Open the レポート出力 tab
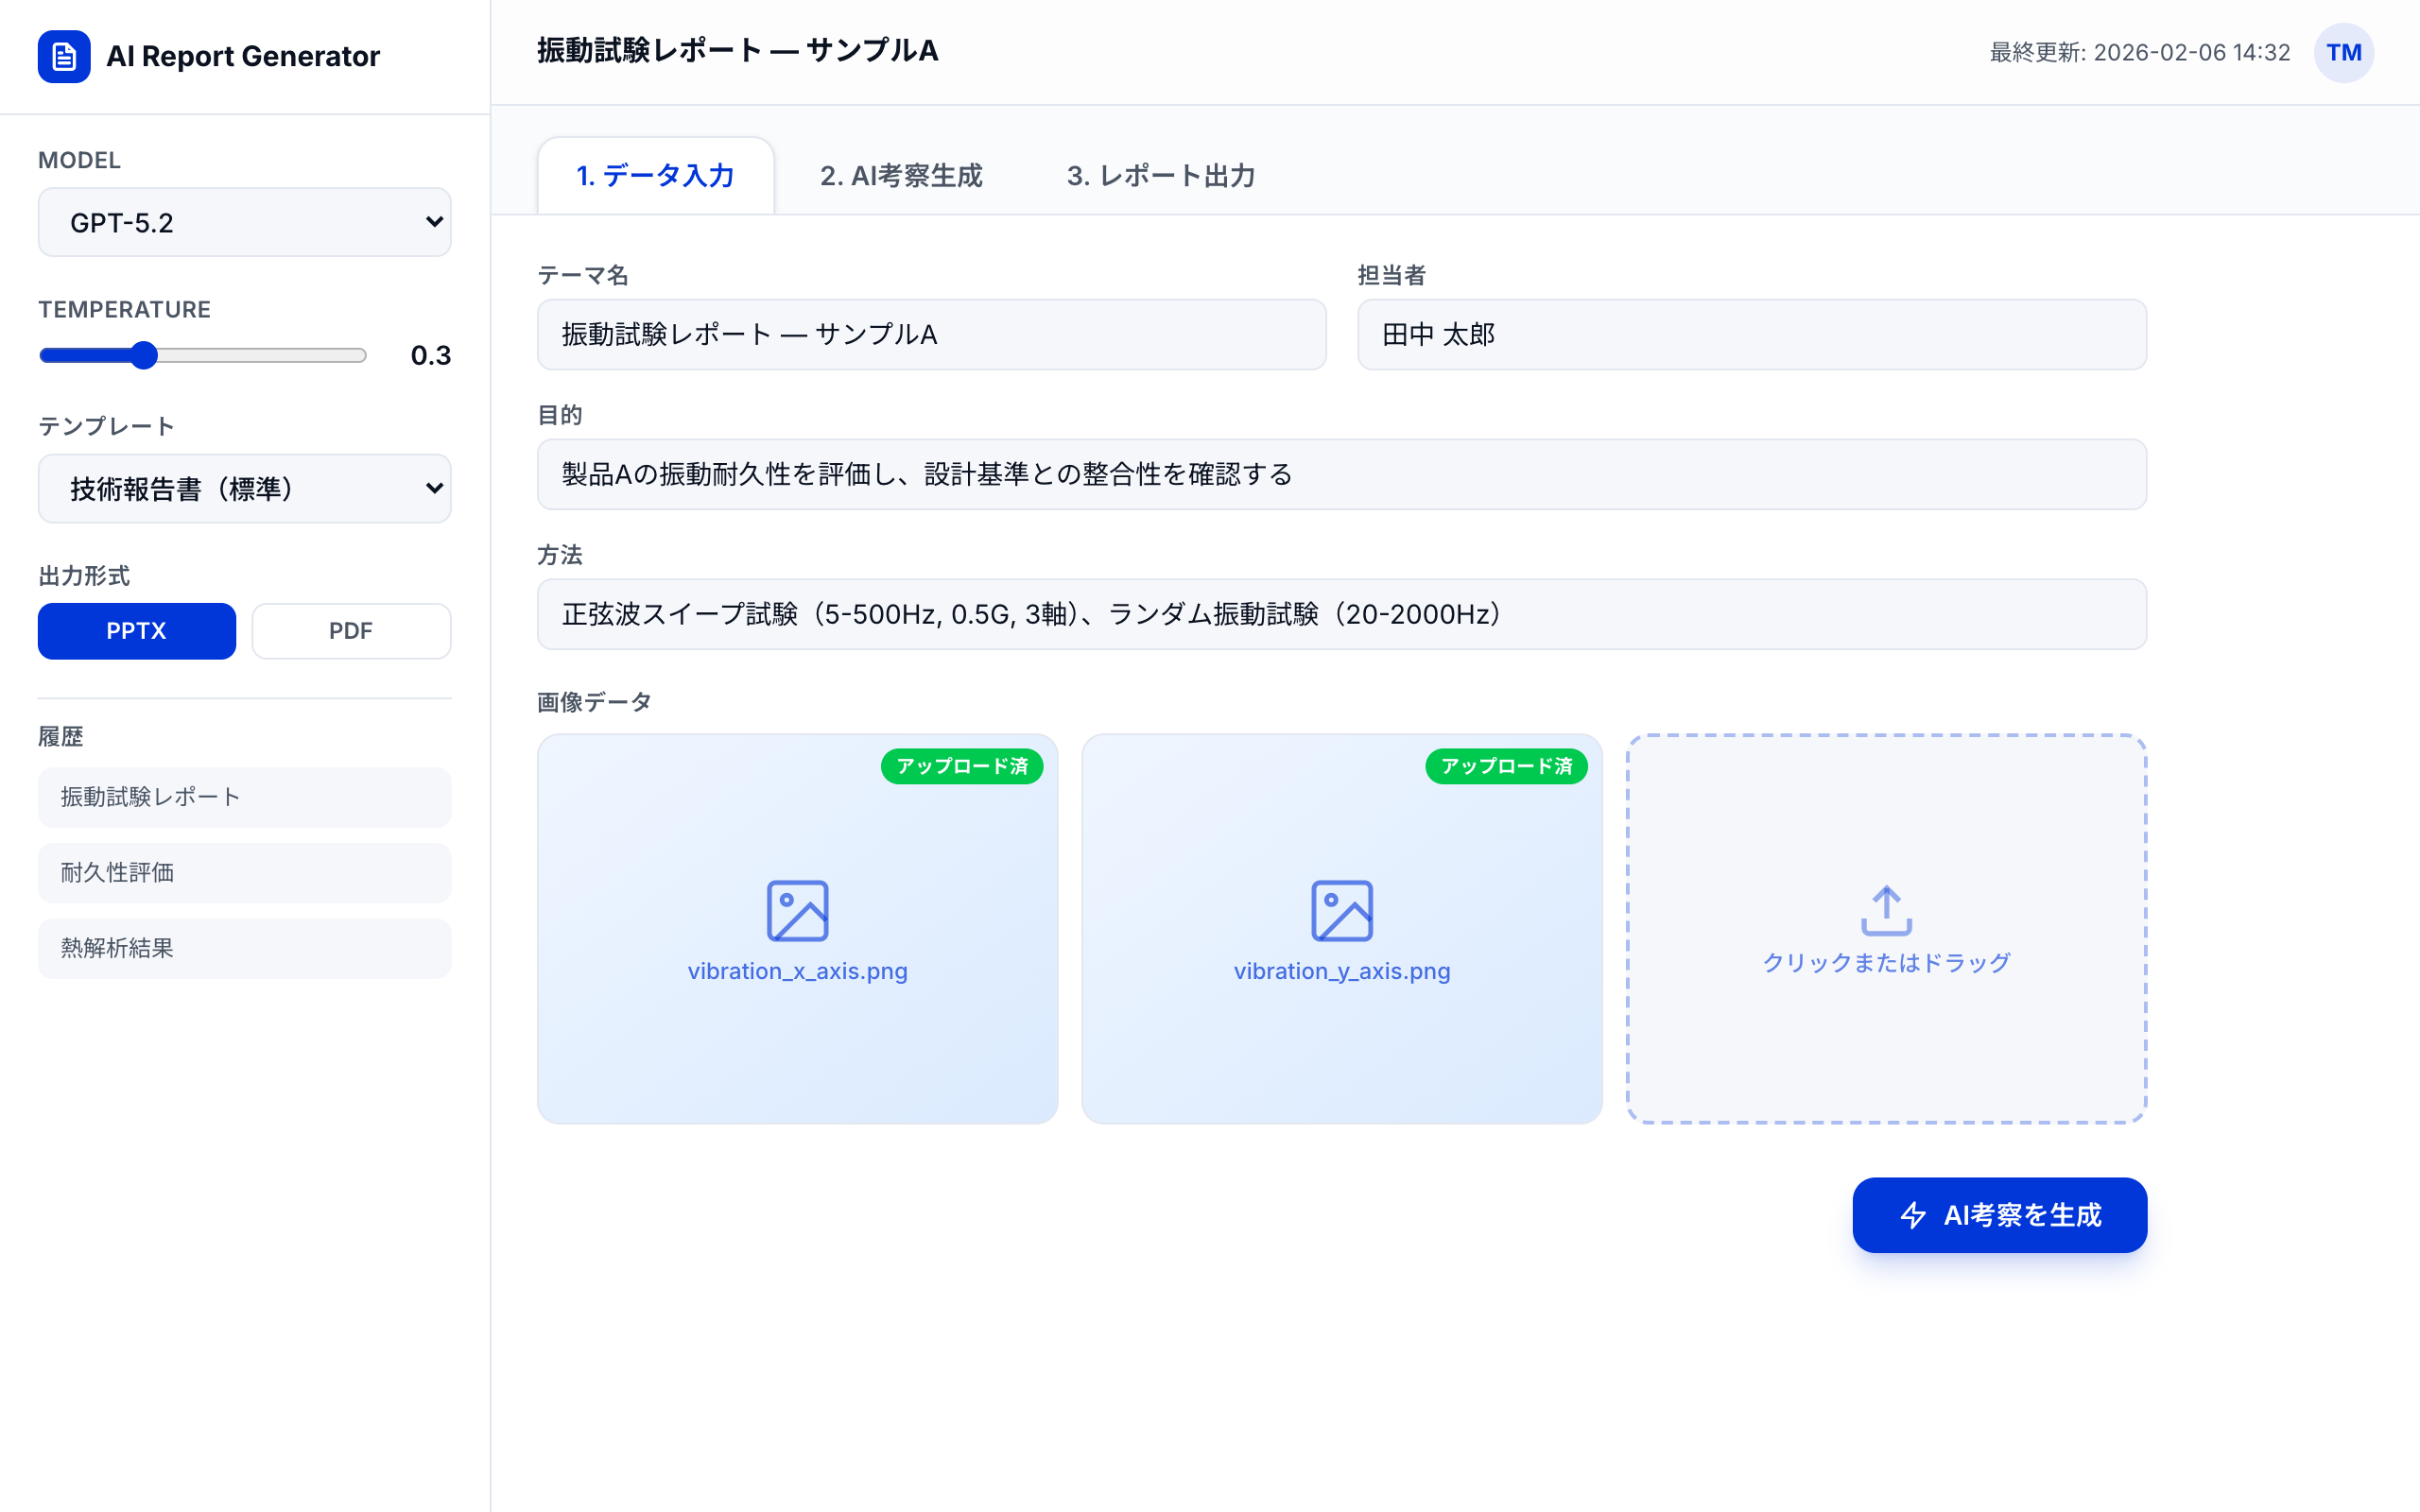Screen dimensions: 2420x1512 coord(1160,176)
